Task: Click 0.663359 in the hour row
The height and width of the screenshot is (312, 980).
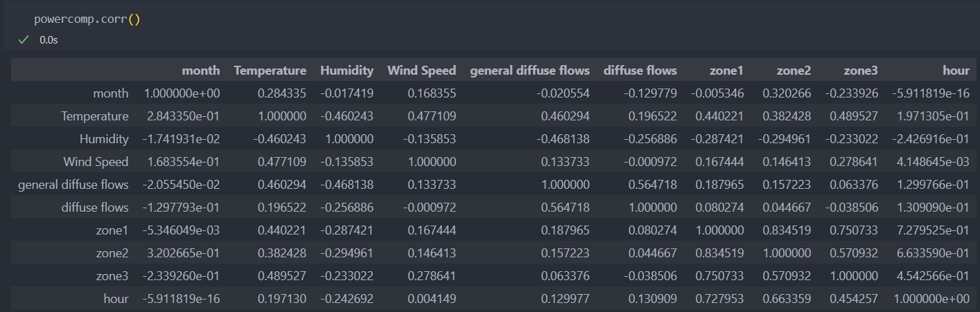Action: pyautogui.click(x=787, y=299)
